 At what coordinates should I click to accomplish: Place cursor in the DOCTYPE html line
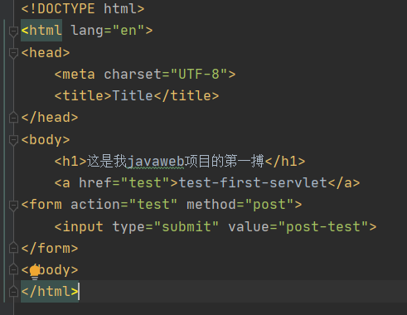[83, 9]
